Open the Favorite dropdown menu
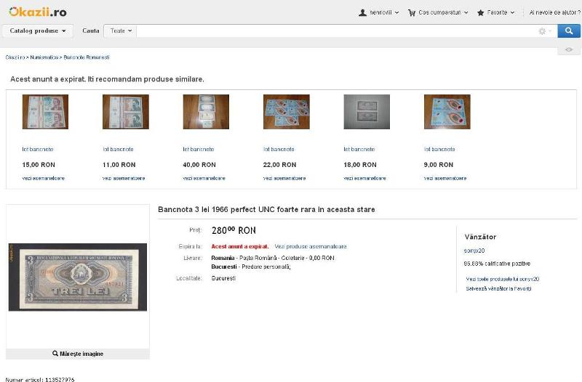582x382 pixels. 496,12
